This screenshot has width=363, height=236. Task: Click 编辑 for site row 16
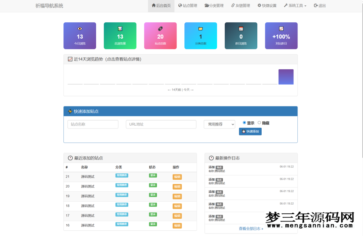click(x=177, y=225)
